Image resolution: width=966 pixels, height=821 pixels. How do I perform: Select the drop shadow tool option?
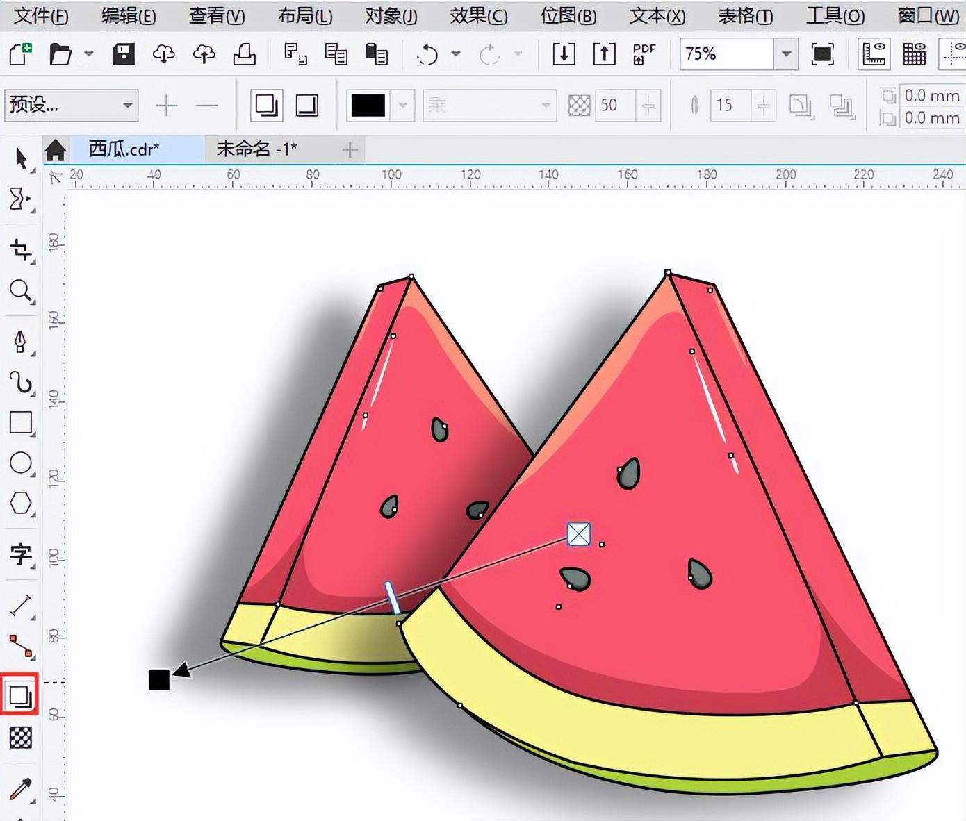(267, 106)
